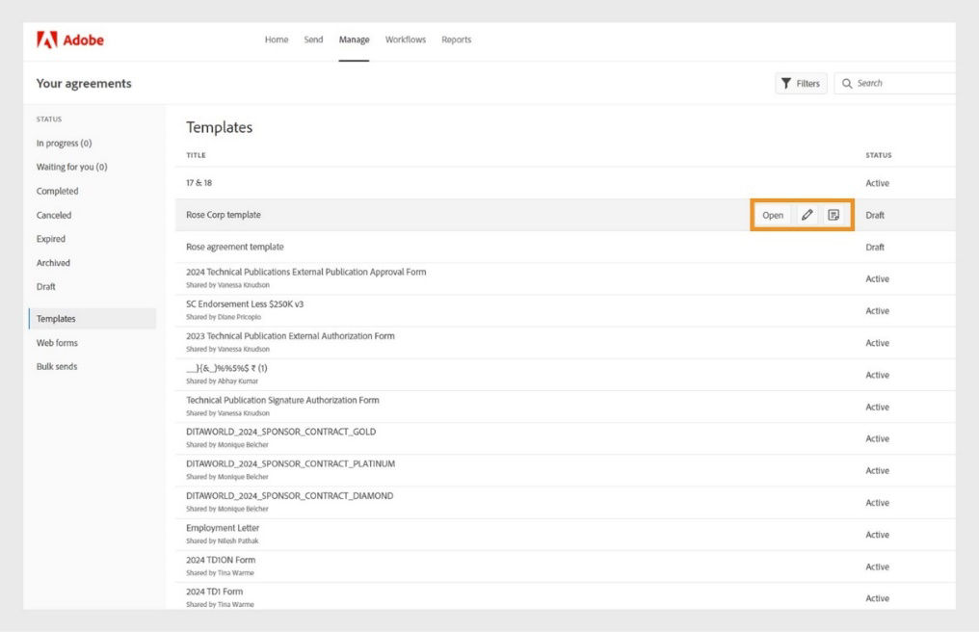This screenshot has width=979, height=632.
Task: Click the Filters funnel icon
Action: pyautogui.click(x=786, y=83)
